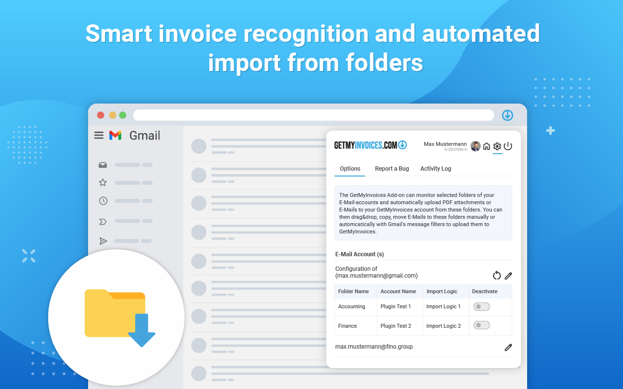The image size is (623, 389).
Task: Open the Gmail hamburger main menu
Action: pos(99,135)
